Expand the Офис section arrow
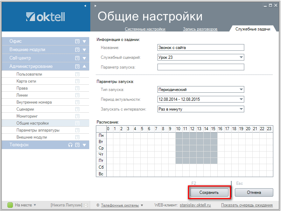281x211 pixels. [84, 41]
